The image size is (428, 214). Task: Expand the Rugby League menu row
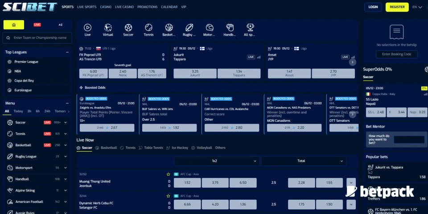[x=66, y=156]
